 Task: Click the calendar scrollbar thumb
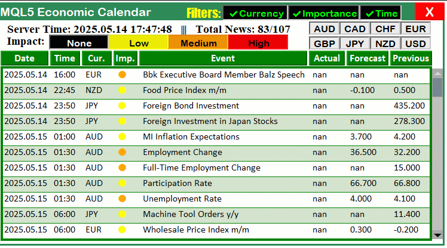(437, 87)
